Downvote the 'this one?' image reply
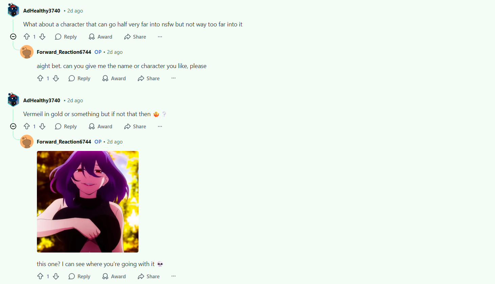The width and height of the screenshot is (495, 284). [x=56, y=276]
